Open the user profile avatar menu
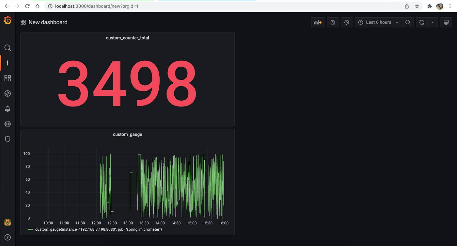The width and height of the screenshot is (457, 246). click(8, 223)
